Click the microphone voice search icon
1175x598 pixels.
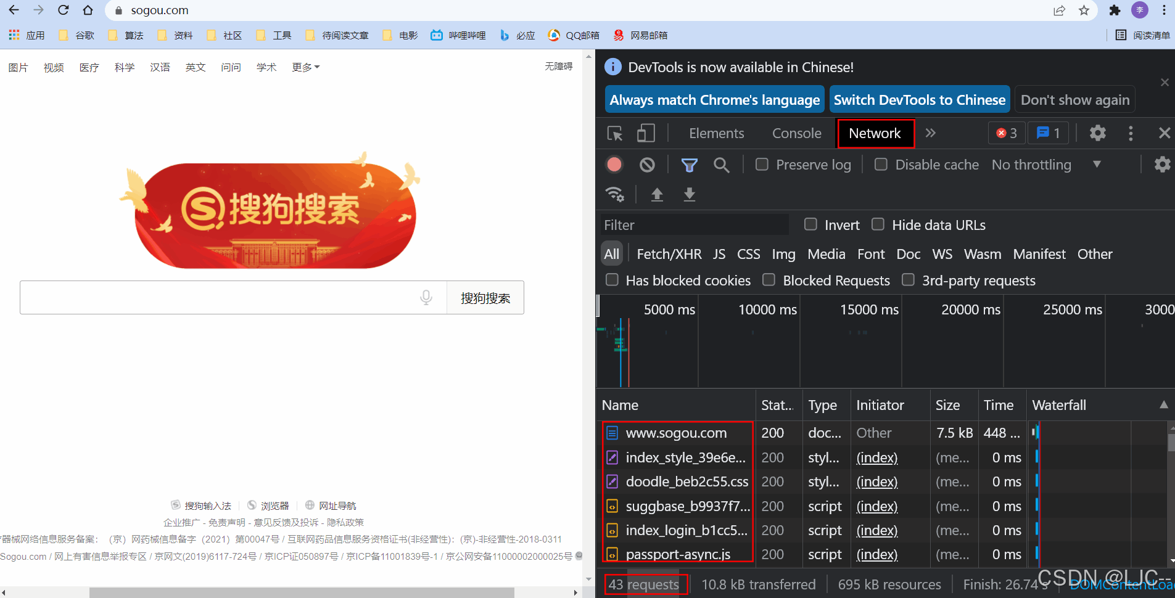[x=426, y=298]
